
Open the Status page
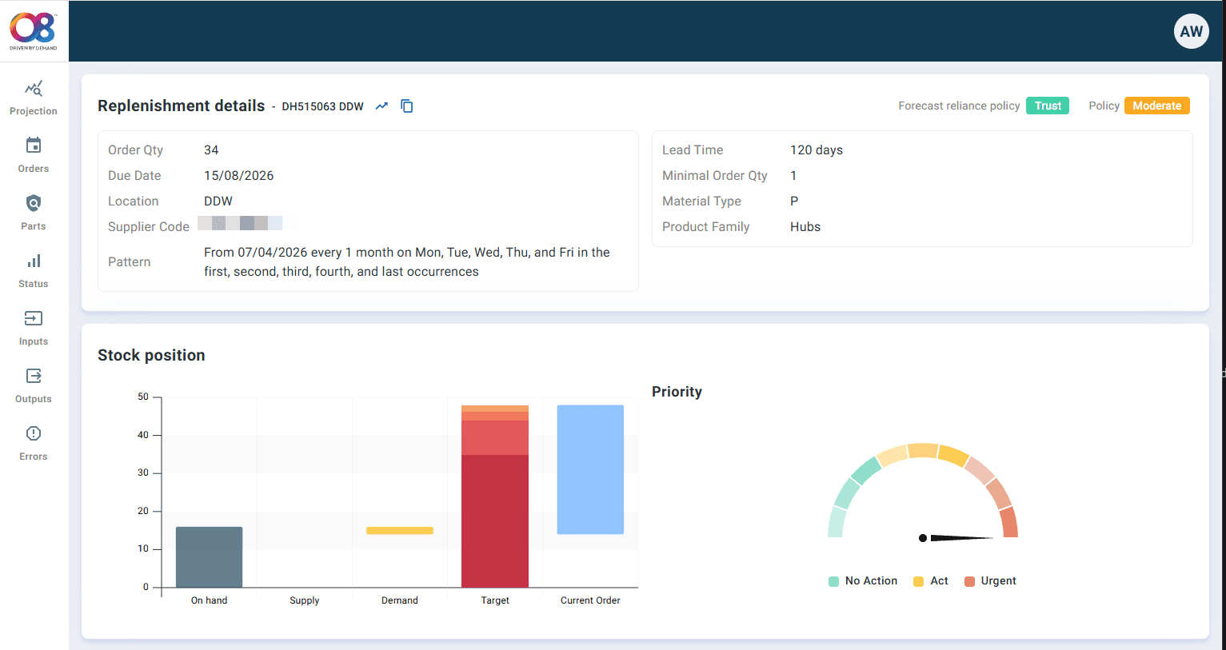click(33, 269)
